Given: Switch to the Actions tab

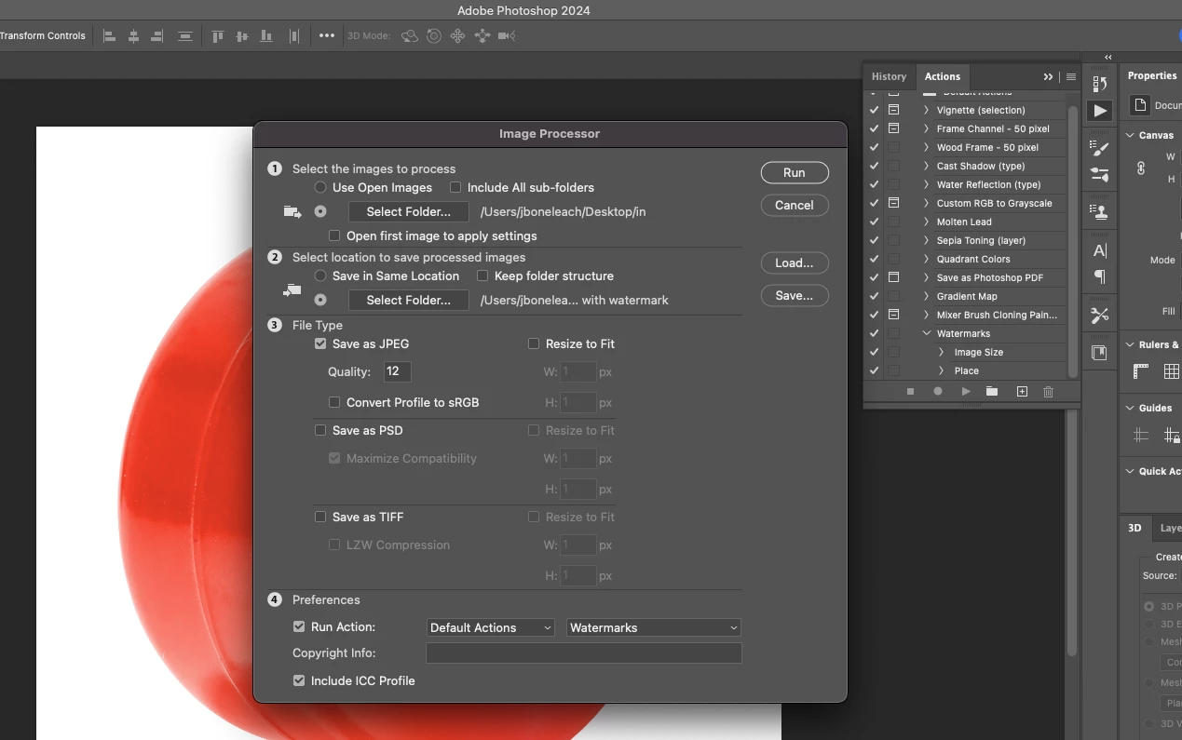Looking at the screenshot, I should coord(943,76).
